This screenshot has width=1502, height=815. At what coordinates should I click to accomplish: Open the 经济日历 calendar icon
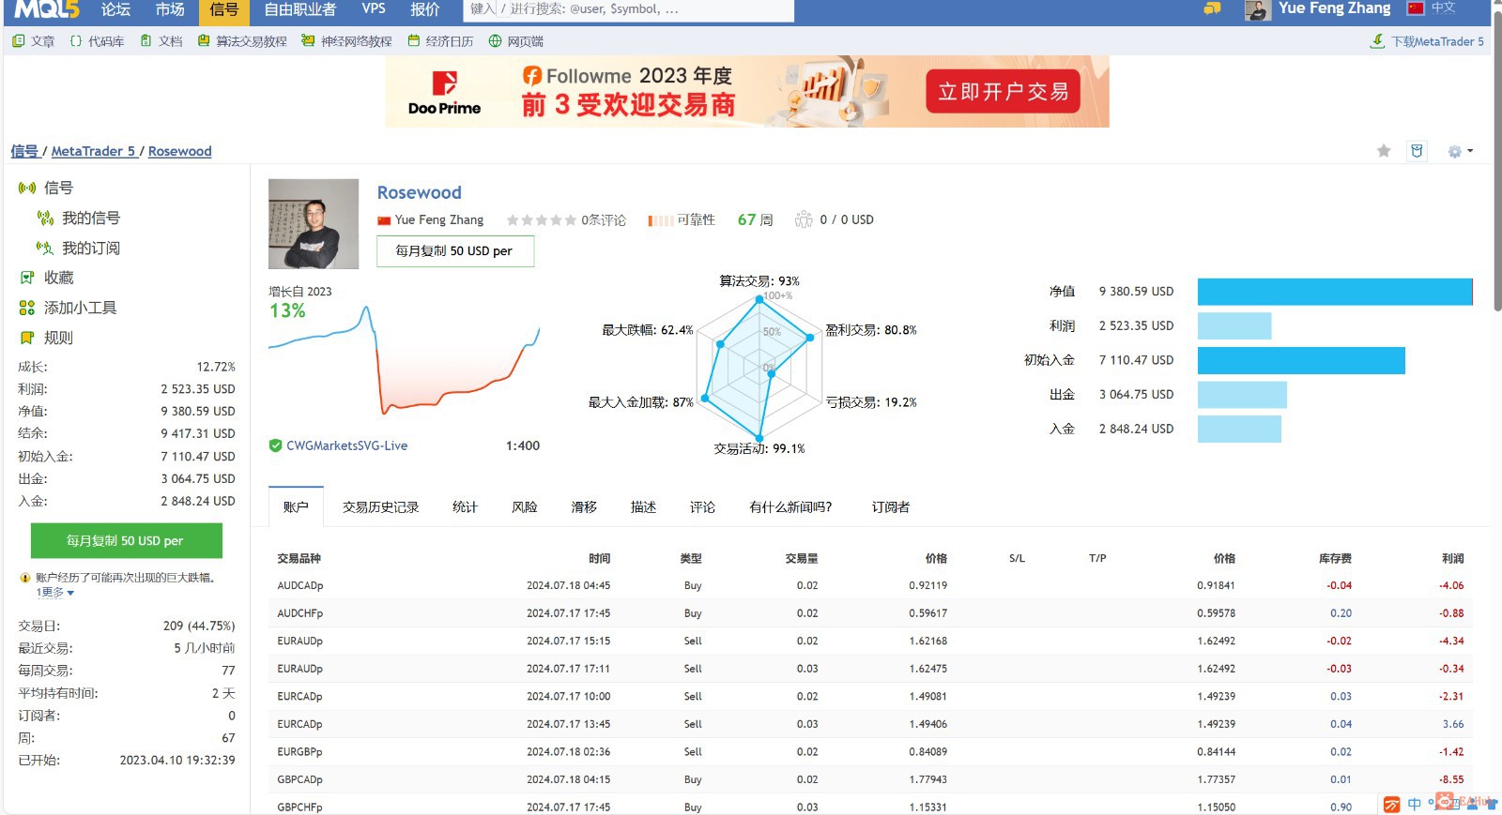click(413, 41)
